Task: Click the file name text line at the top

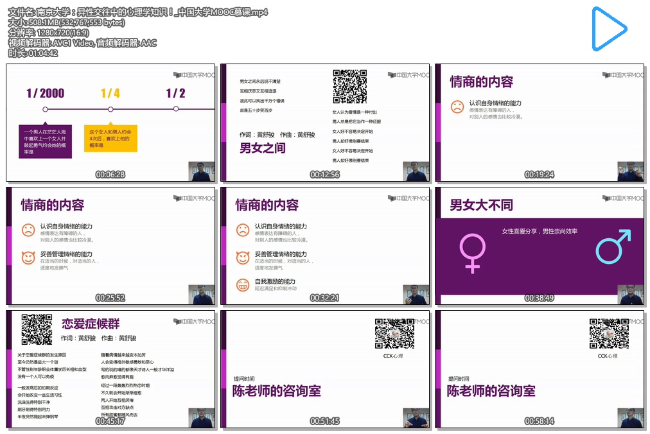Action: point(138,12)
